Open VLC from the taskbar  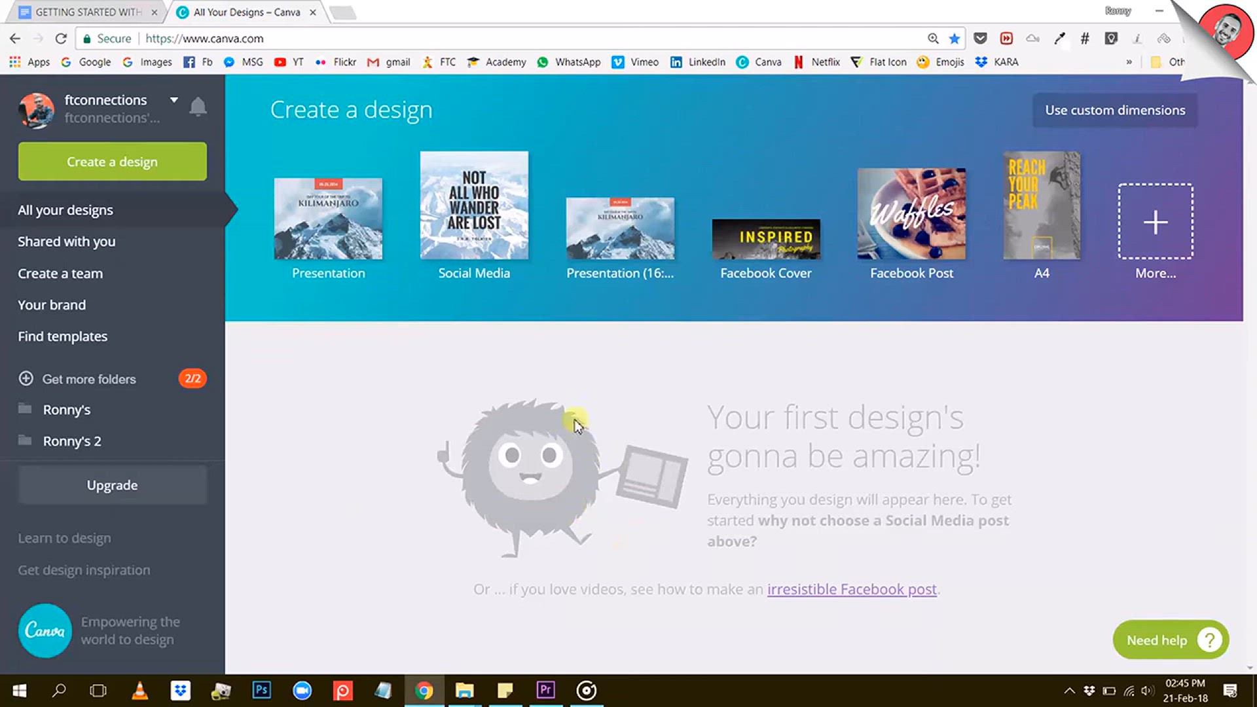click(139, 690)
